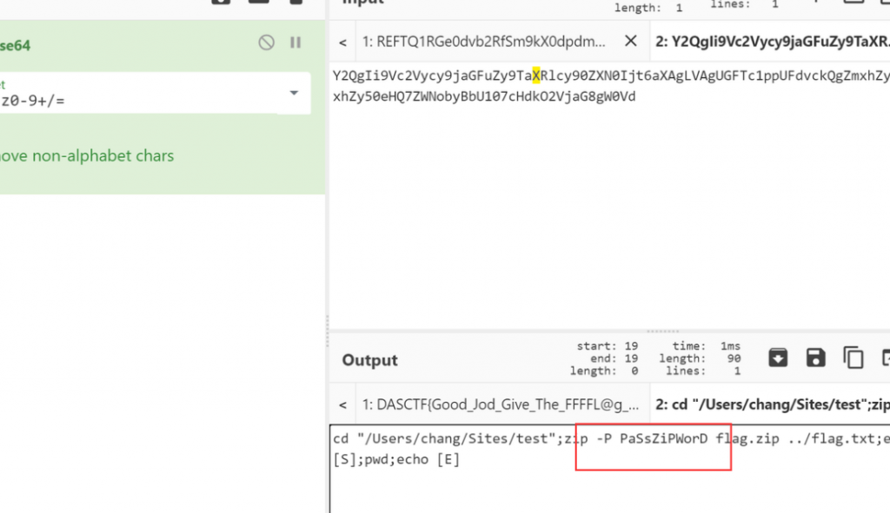Click the highlighted X character in input
This screenshot has width=890, height=513.
pos(536,76)
